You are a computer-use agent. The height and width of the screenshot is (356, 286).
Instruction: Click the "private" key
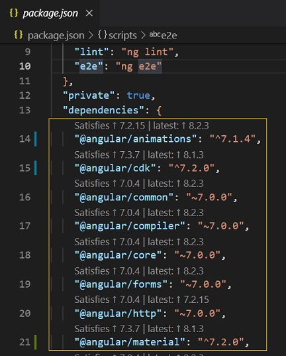[x=89, y=95]
